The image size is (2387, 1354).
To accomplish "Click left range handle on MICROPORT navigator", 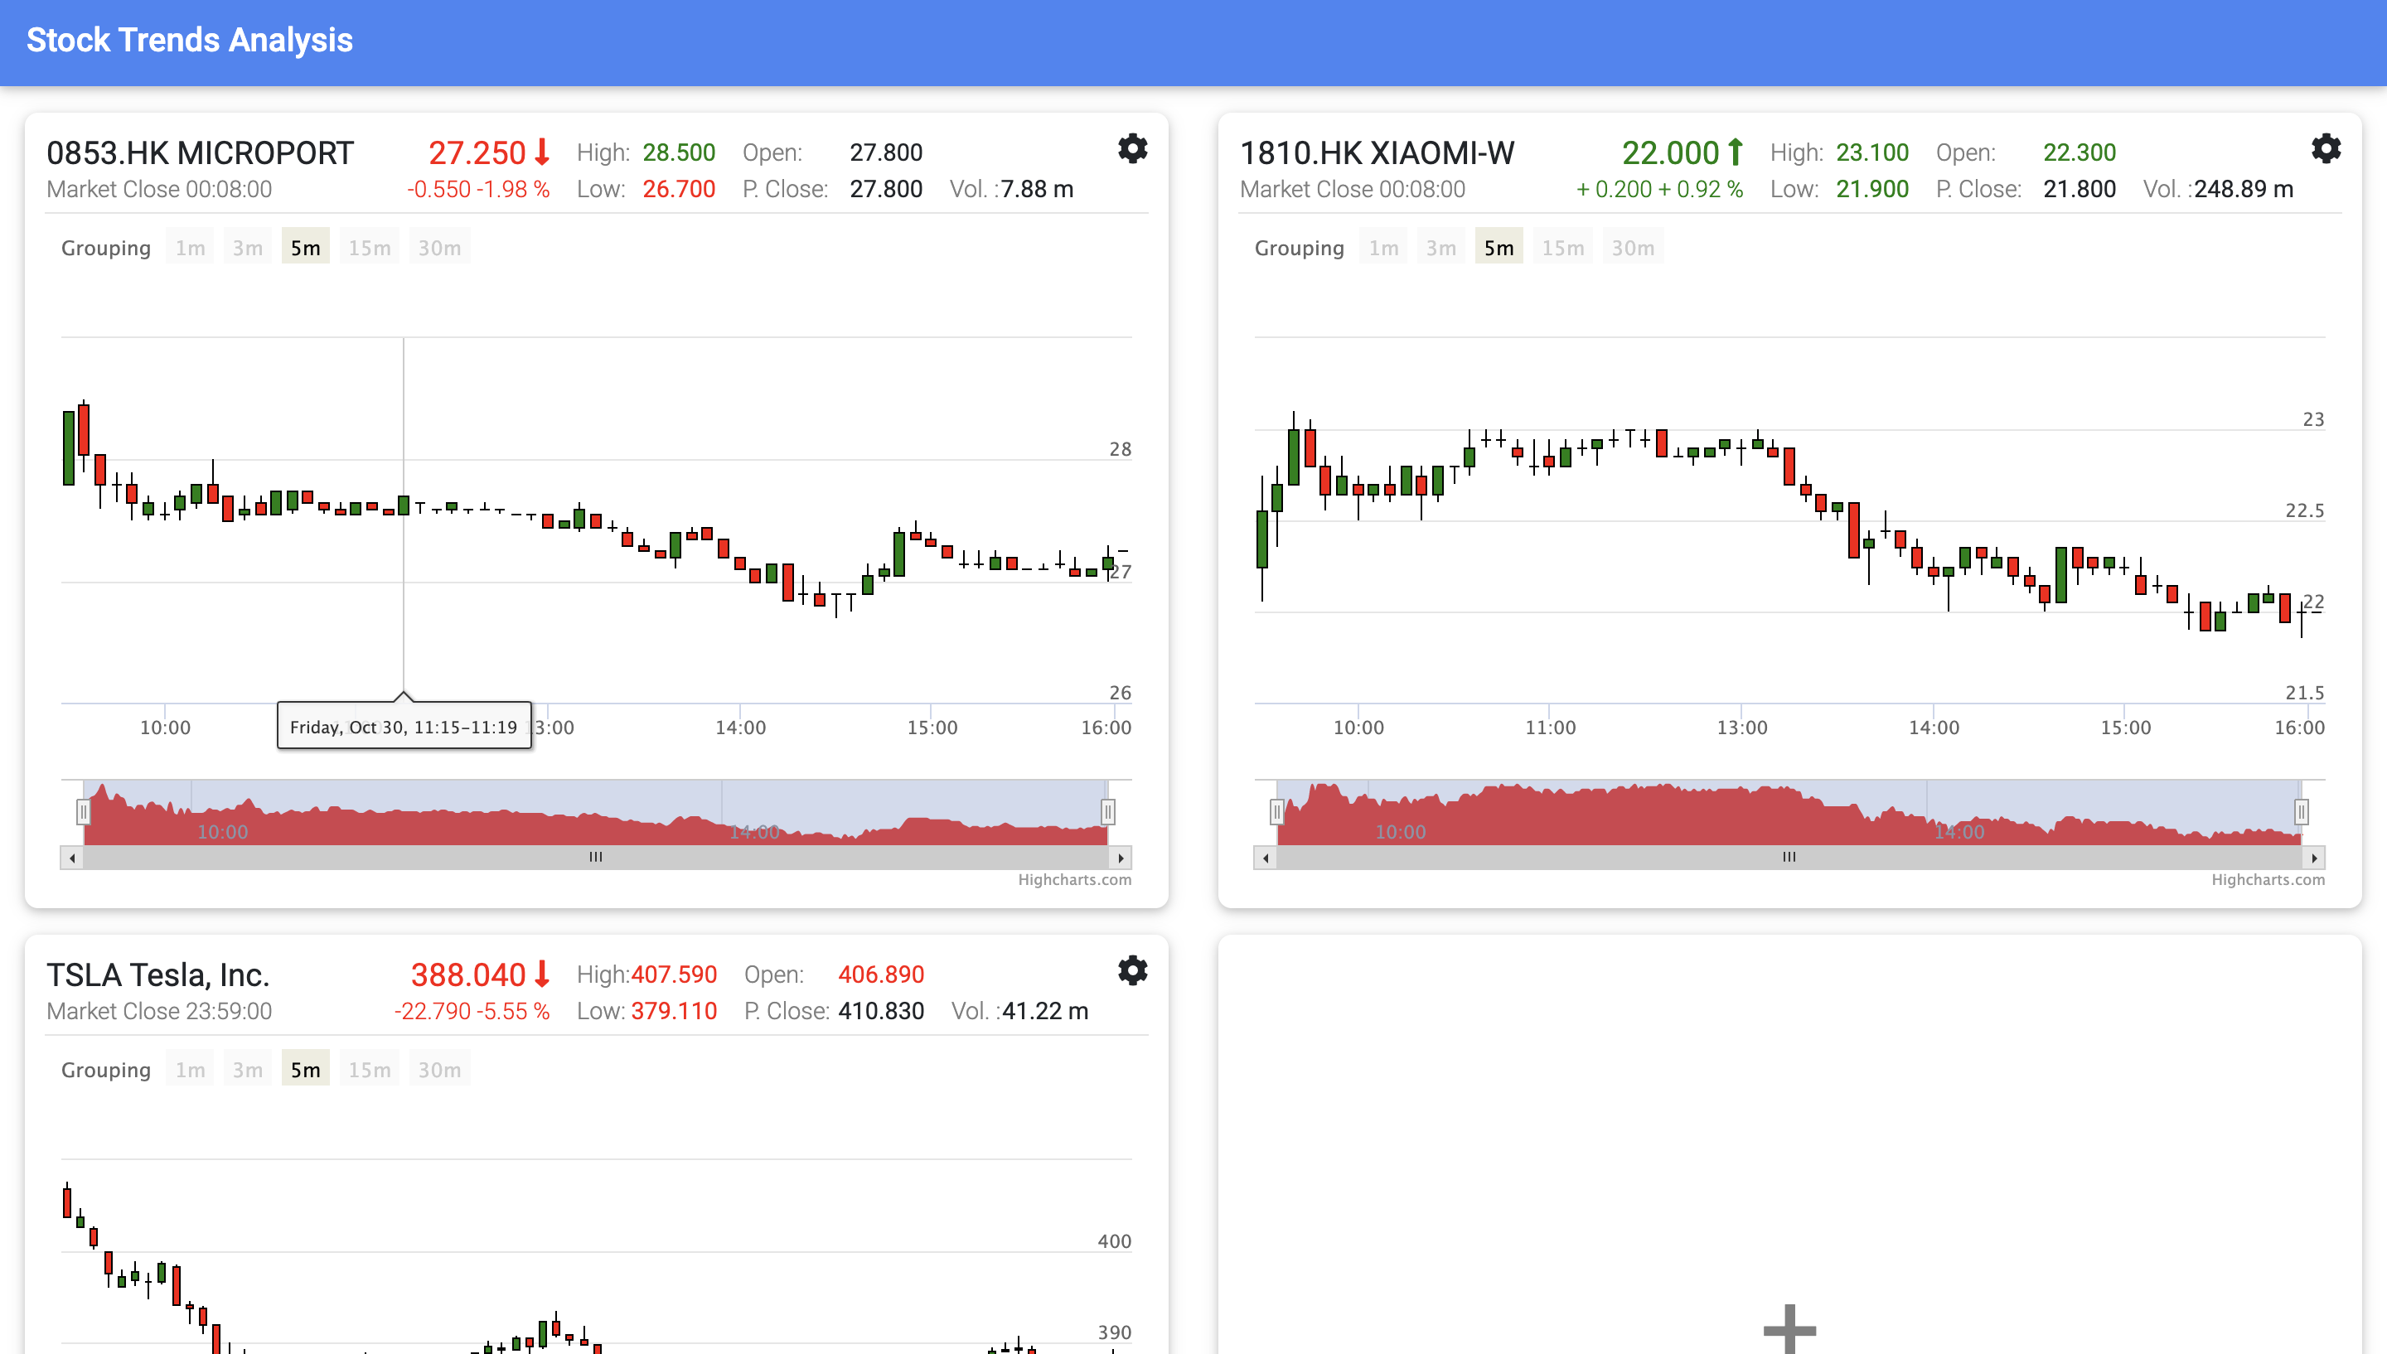I will [x=84, y=812].
